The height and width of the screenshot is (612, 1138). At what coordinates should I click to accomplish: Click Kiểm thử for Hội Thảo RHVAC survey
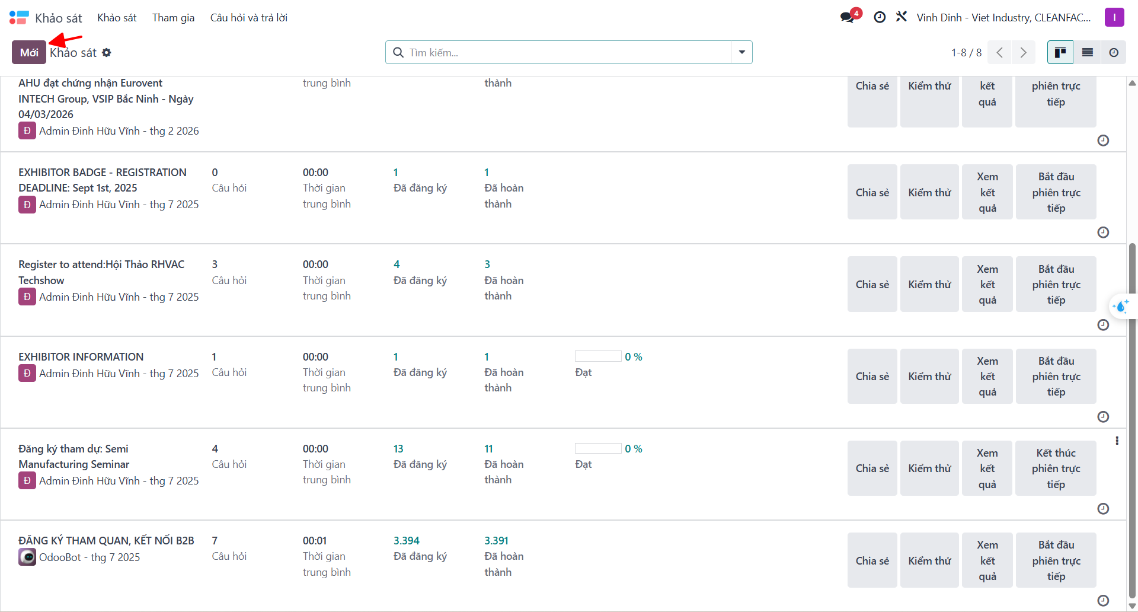click(x=929, y=284)
